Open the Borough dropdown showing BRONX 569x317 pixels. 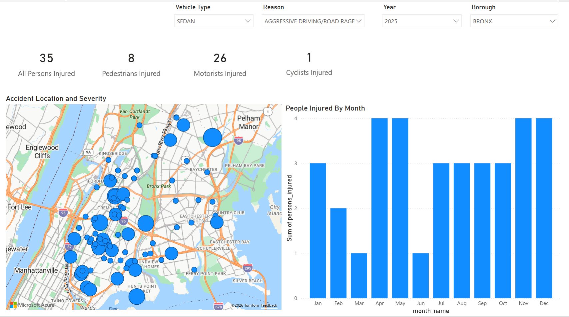pyautogui.click(x=514, y=21)
